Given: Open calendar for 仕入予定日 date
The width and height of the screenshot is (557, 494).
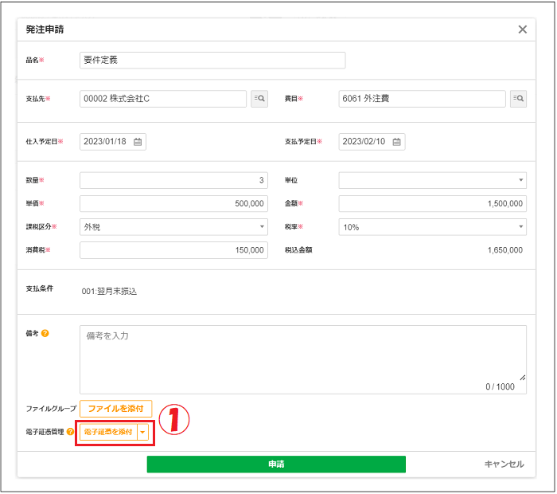Looking at the screenshot, I should click(x=138, y=142).
